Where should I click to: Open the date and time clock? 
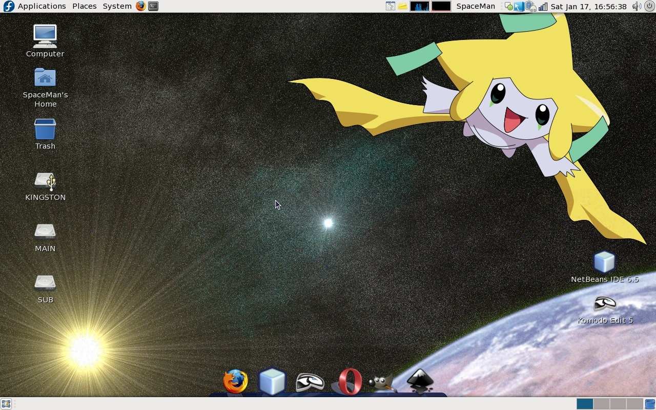click(589, 6)
